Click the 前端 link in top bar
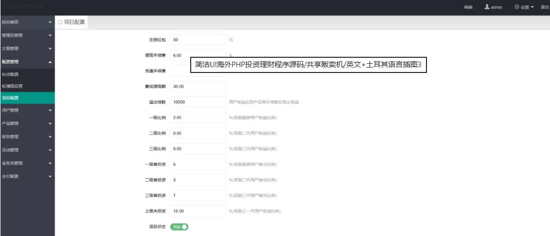This screenshot has height=236, width=550. (468, 7)
